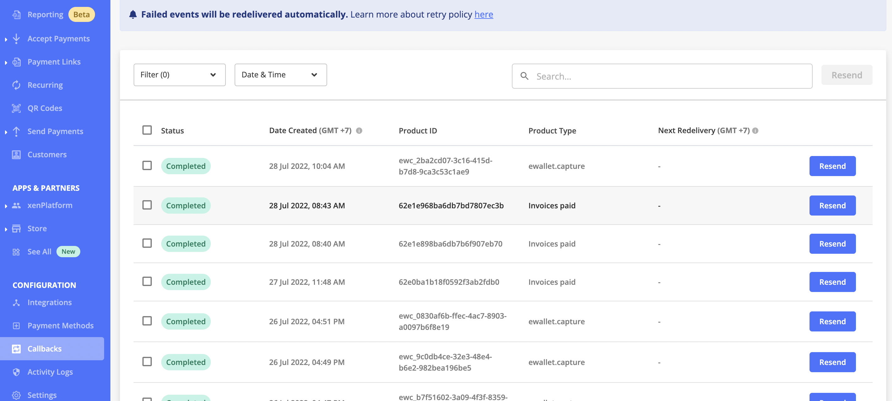Screen dimensions: 892x401
Task: Check the row dated 27 Jul 2022, 11:48 AM
Action: [x=147, y=282]
